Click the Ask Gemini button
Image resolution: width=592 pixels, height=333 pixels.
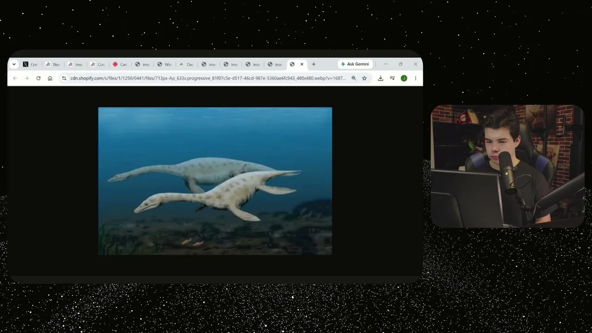[355, 64]
